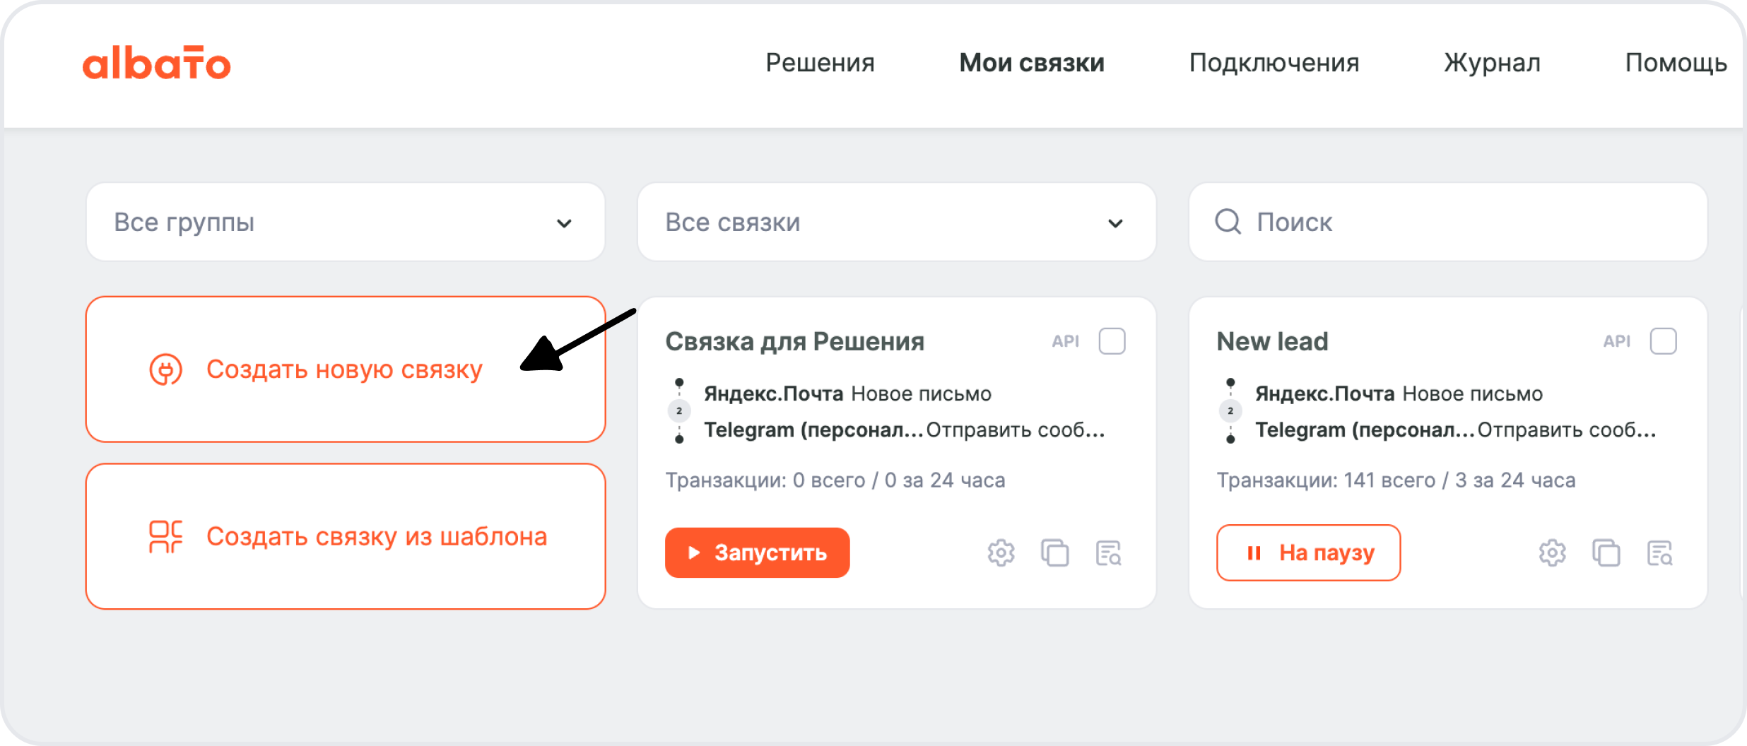This screenshot has width=1747, height=746.
Task: Open settings gear on New lead card
Action: click(1552, 553)
